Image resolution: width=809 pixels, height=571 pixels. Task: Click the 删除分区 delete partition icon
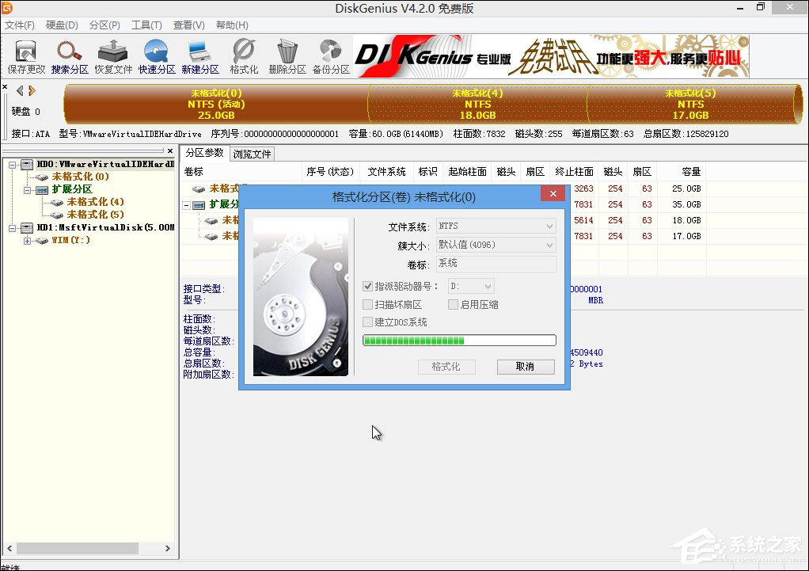287,55
